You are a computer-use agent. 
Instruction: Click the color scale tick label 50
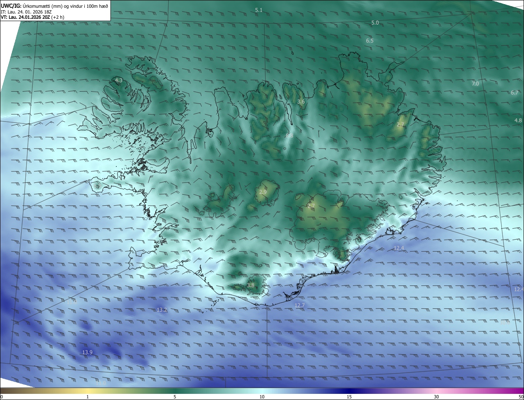click(521, 397)
